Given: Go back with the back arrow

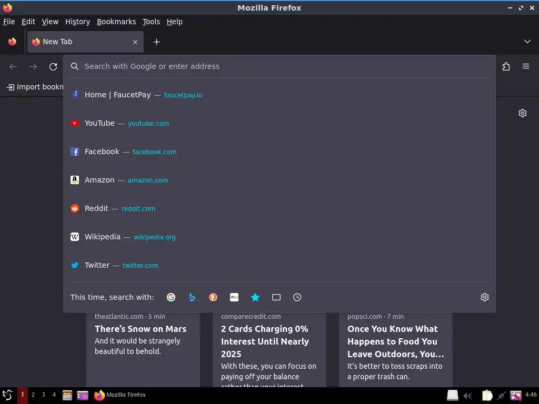Looking at the screenshot, I should point(13,67).
